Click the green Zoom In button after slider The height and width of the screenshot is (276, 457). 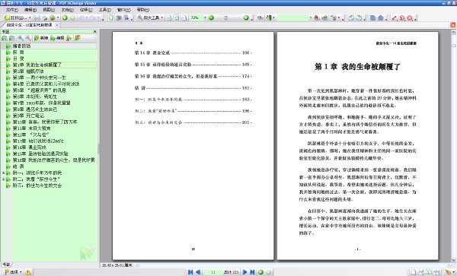tap(246, 17)
